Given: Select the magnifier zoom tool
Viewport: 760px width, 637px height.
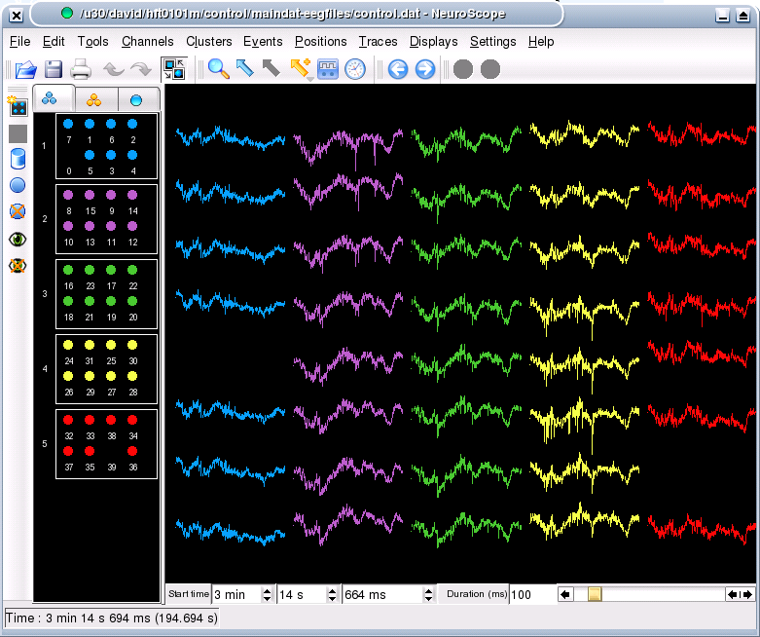Looking at the screenshot, I should click(219, 69).
